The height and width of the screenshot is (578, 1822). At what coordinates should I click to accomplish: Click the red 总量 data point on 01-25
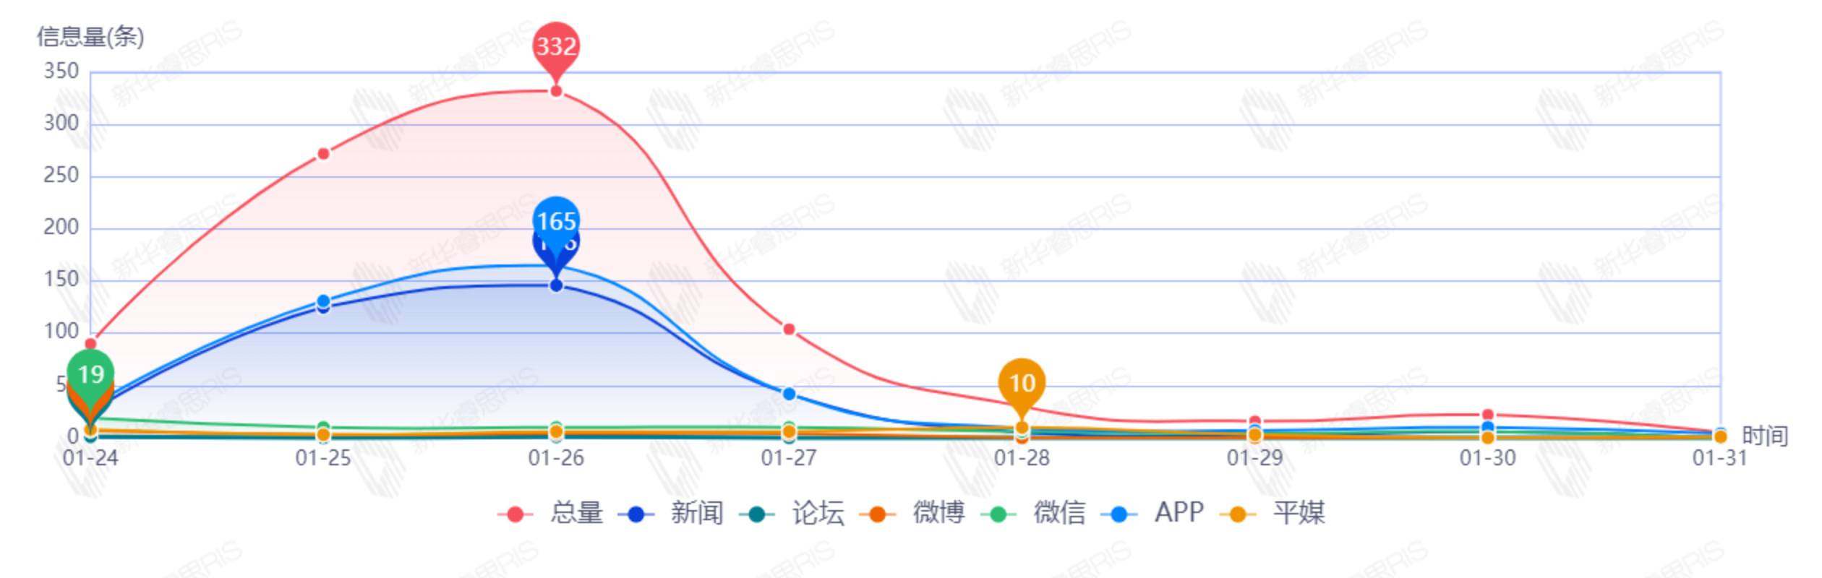(x=323, y=154)
